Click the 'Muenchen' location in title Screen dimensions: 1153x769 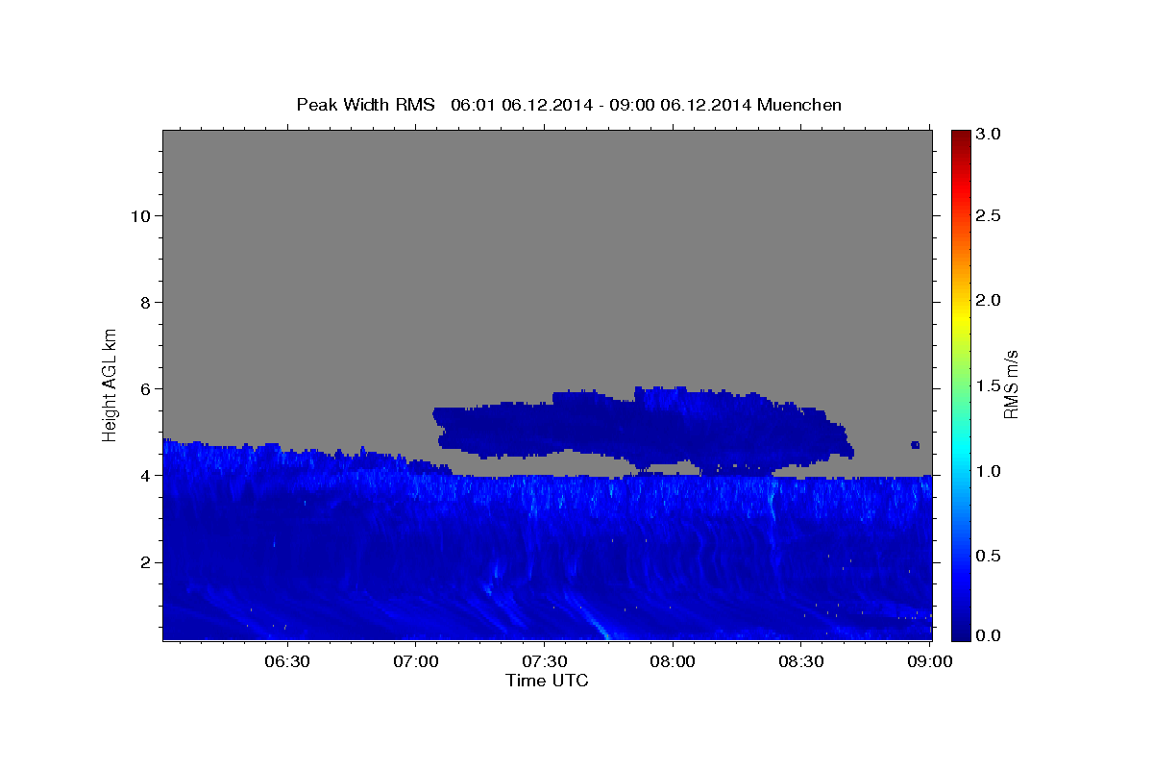799,105
